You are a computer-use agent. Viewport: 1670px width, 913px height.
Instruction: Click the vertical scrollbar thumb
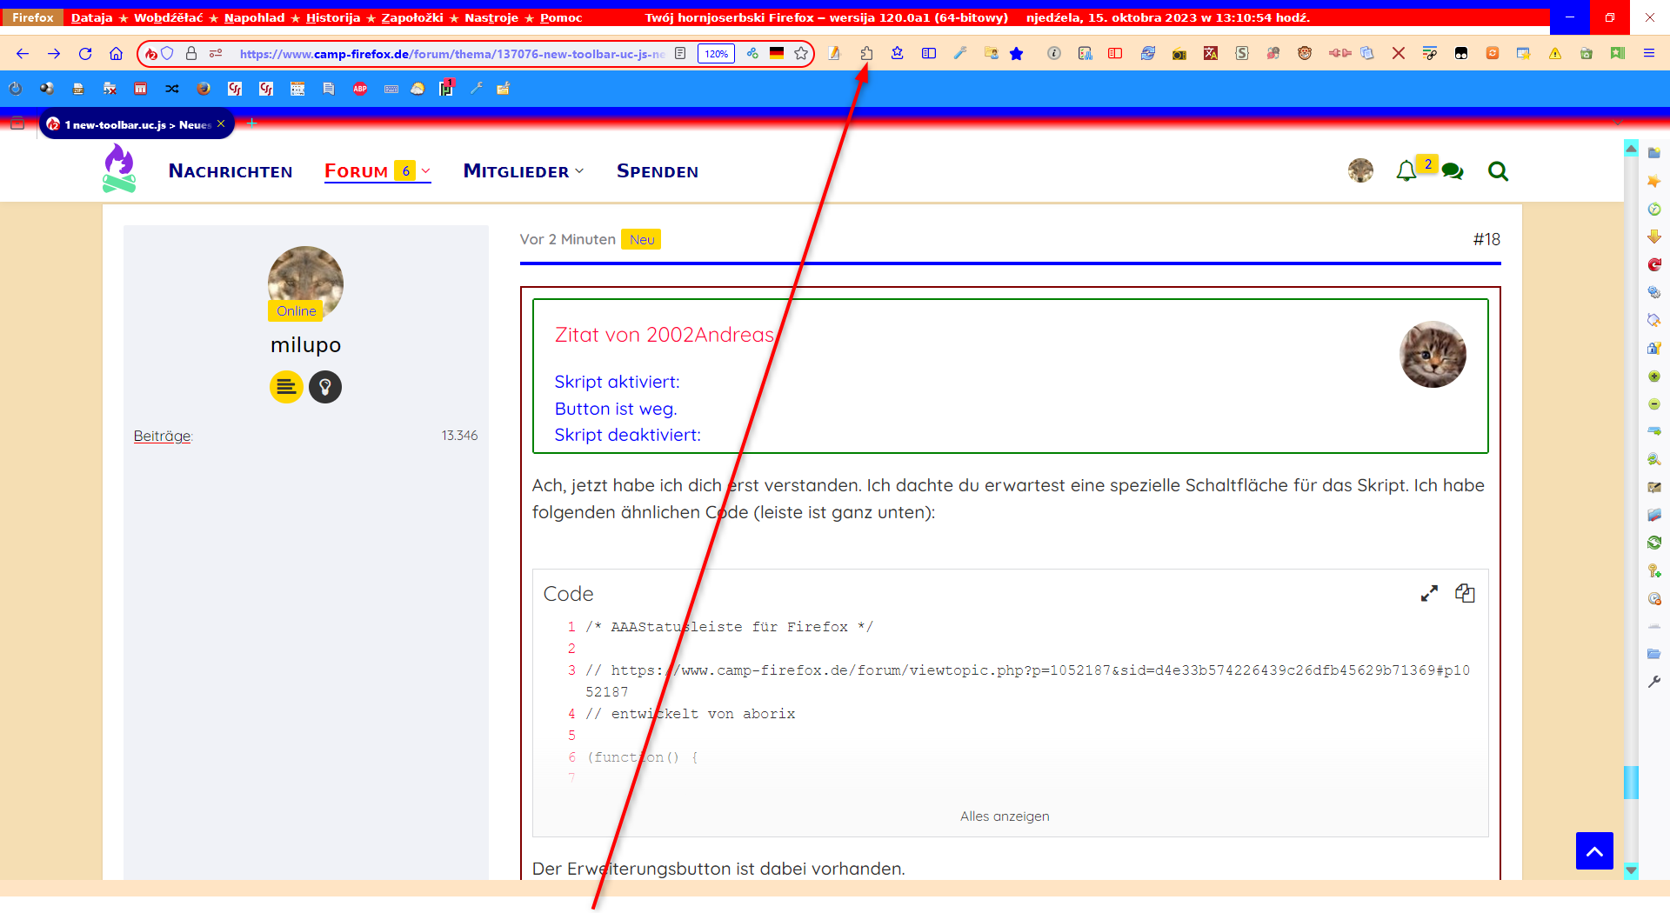pos(1631,782)
